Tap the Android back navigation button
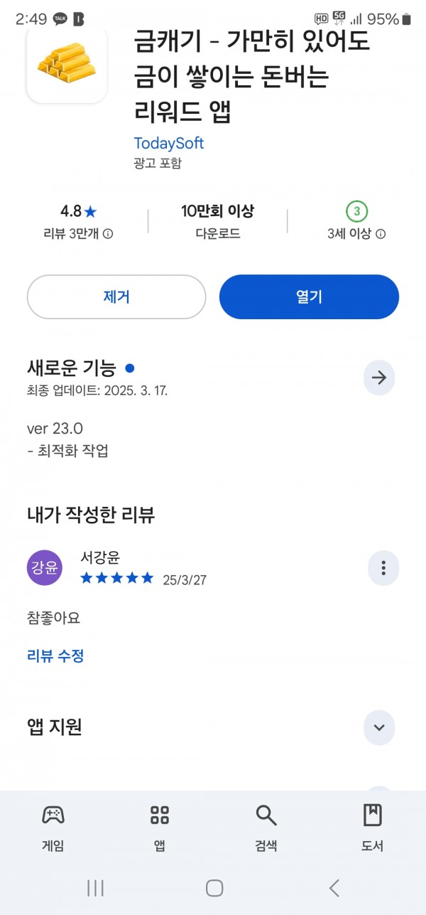Image resolution: width=426 pixels, height=915 pixels. click(334, 887)
